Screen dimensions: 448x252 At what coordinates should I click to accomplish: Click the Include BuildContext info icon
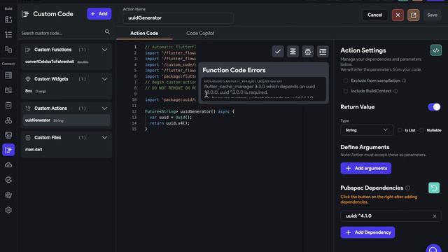[x=395, y=91]
